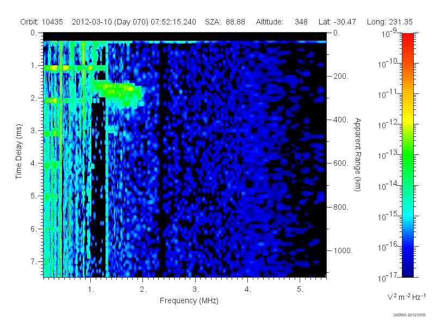This screenshot has width=435, height=326.
Task: Click the 3. tick on the frequency axis
Action: click(x=196, y=289)
